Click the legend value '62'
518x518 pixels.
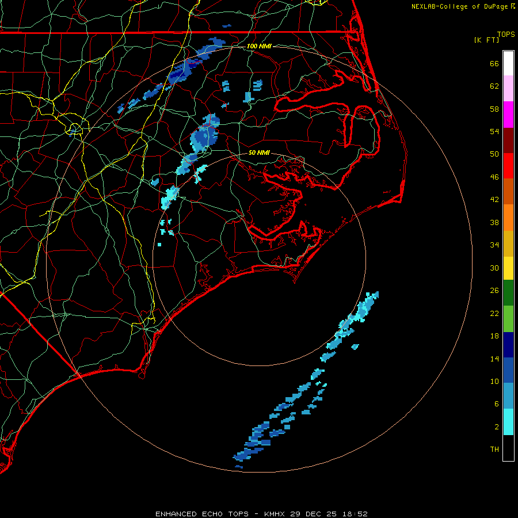coord(494,86)
